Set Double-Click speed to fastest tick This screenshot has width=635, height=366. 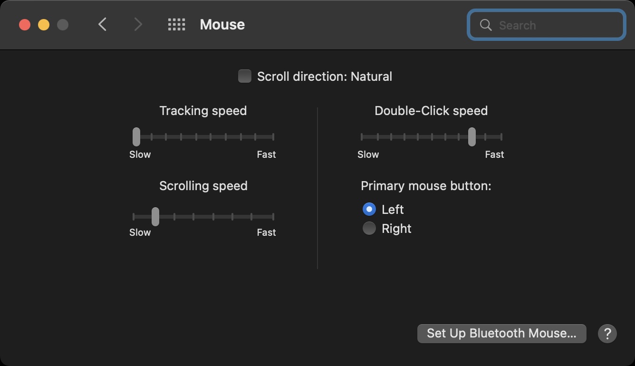tap(501, 137)
